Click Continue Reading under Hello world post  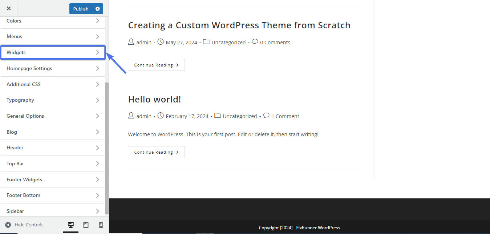click(x=156, y=152)
